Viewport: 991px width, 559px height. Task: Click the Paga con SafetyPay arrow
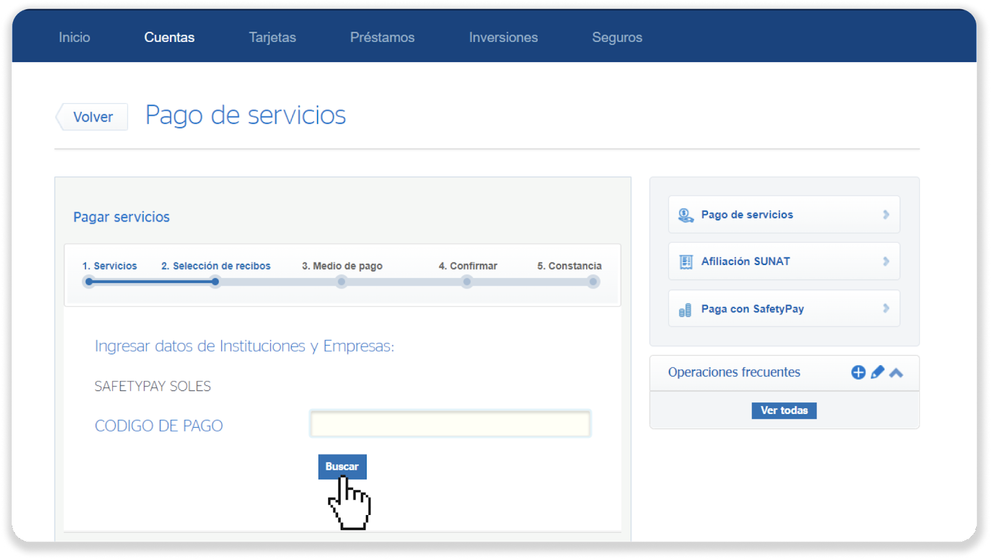pyautogui.click(x=886, y=308)
